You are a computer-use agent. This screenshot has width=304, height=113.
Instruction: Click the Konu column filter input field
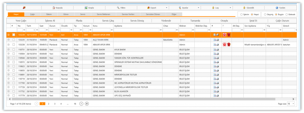[102, 30]
